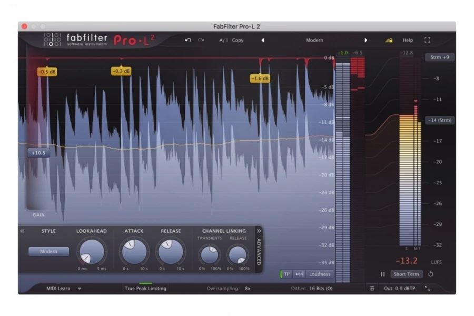The image size is (474, 316).
Task: Go to next preset with right arrow
Action: coord(366,40)
